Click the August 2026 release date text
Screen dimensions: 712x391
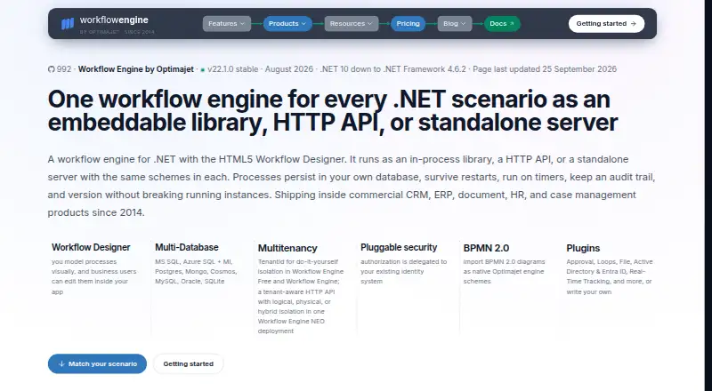(288, 69)
